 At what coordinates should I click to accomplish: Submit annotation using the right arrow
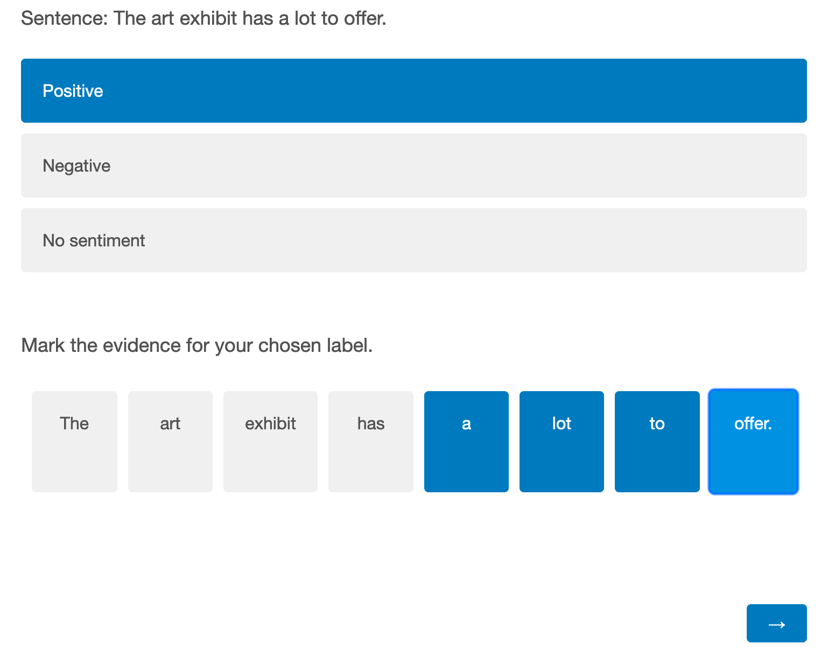pos(776,623)
